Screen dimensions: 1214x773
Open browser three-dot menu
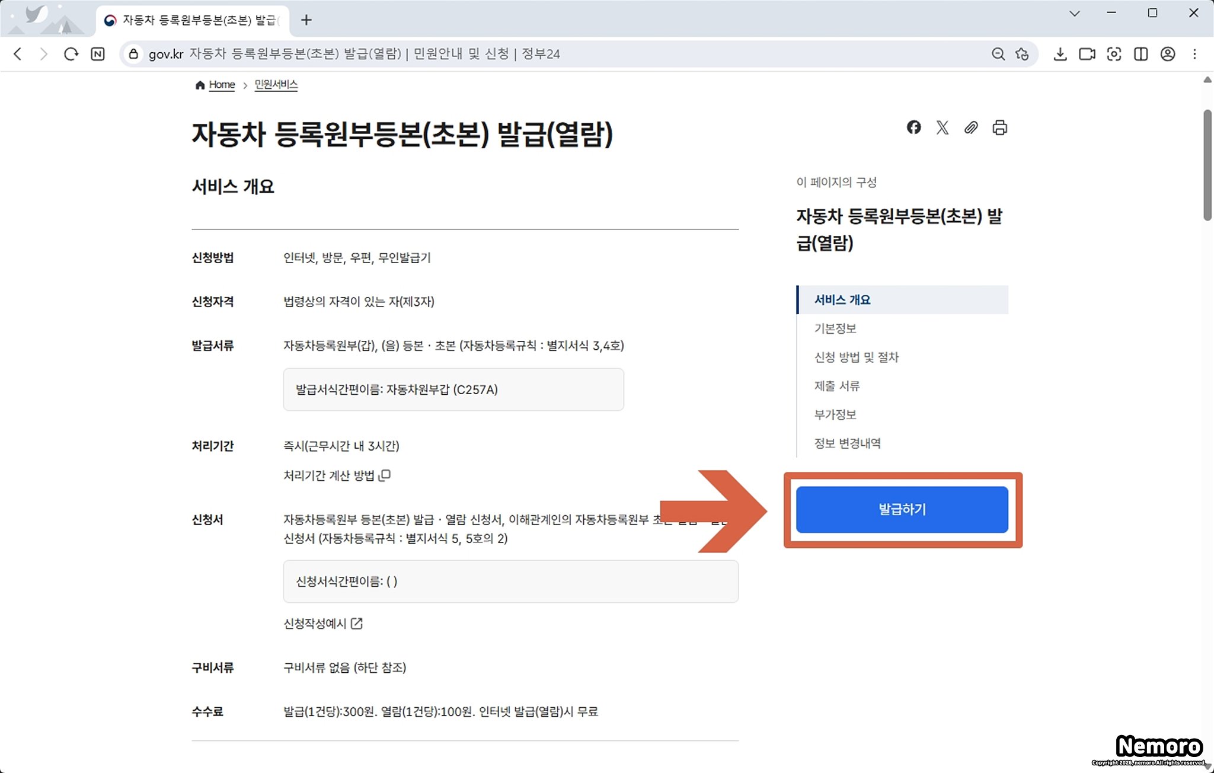point(1194,54)
